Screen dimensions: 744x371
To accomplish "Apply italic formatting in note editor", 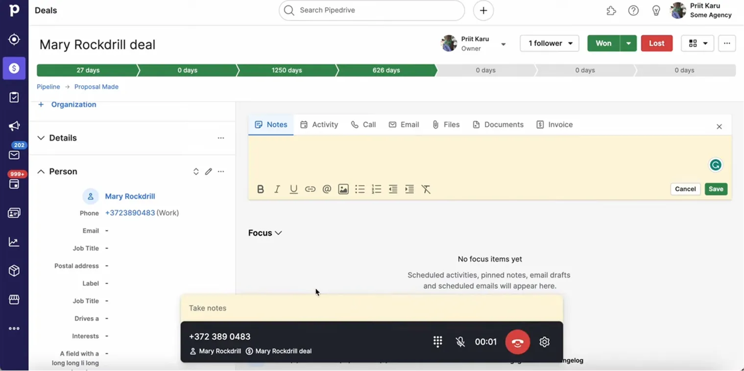I will (x=277, y=189).
